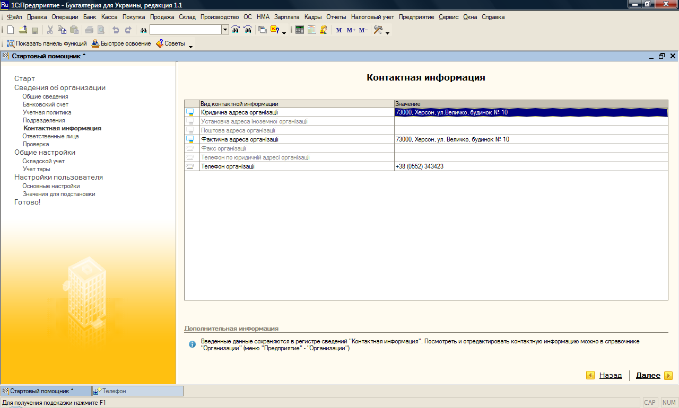Click into the toolbar search text field
Viewport: 679px width, 408px height.
[x=186, y=30]
